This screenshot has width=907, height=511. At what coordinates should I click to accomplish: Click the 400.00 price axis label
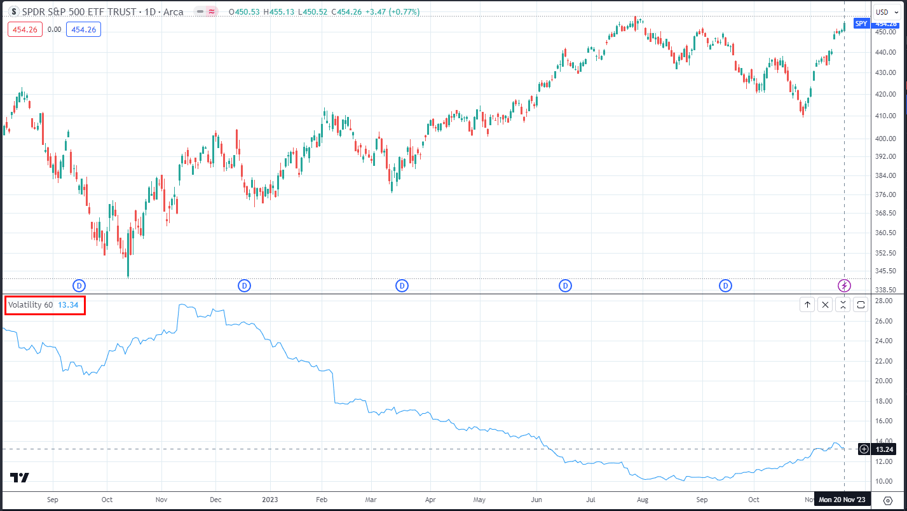[x=884, y=139]
